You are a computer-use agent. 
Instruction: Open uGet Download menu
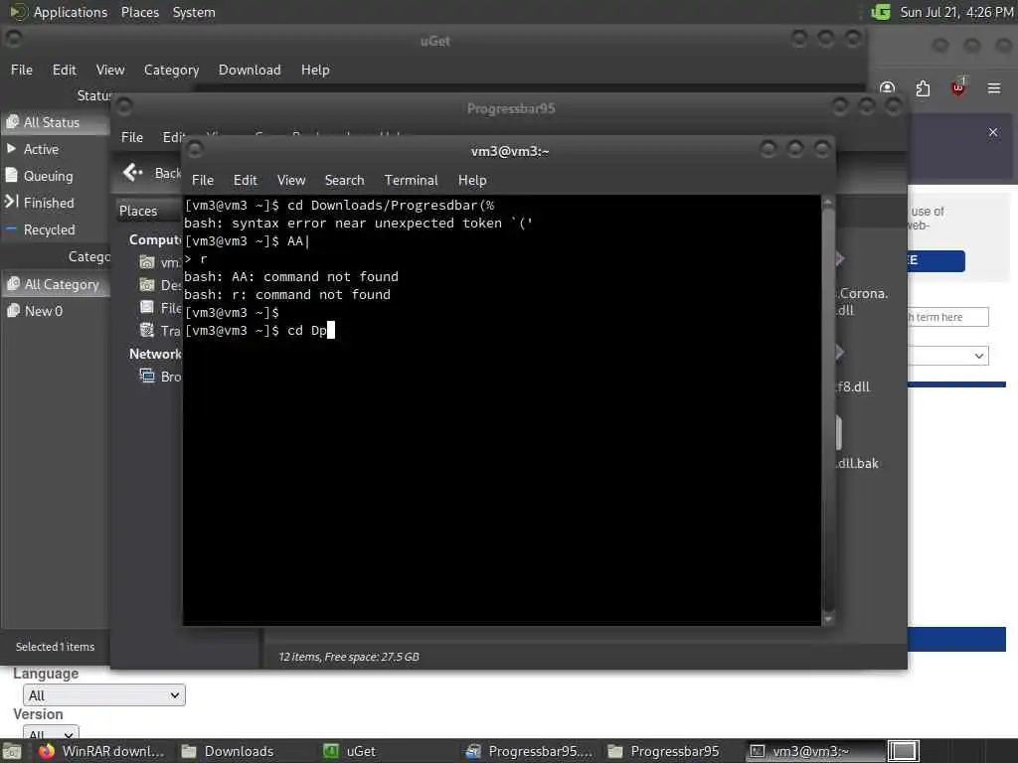point(250,71)
